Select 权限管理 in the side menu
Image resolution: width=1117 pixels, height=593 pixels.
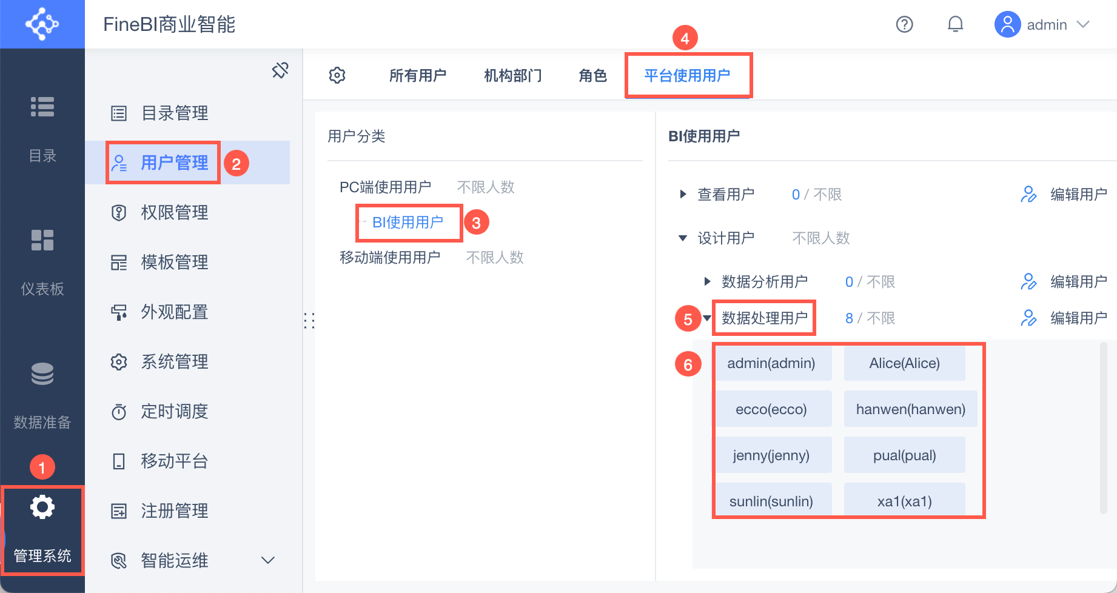point(175,213)
